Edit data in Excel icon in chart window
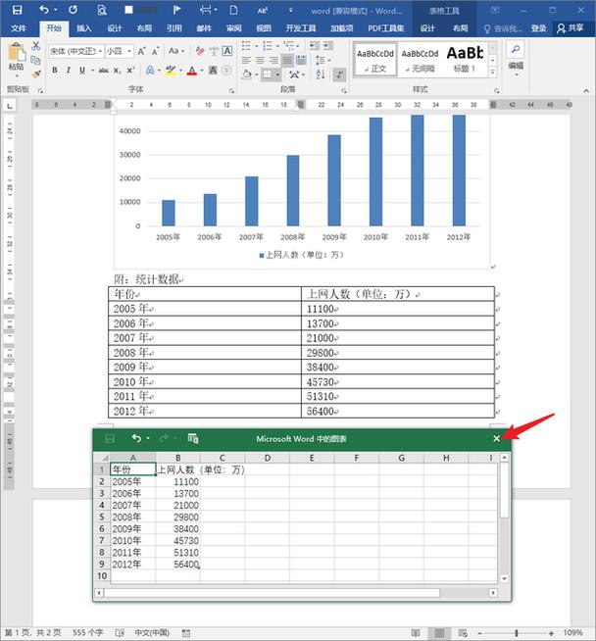Image resolution: width=596 pixels, height=641 pixels. (193, 439)
